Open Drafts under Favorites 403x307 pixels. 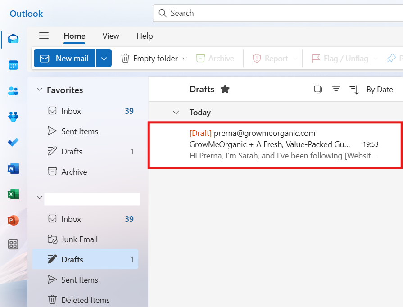click(x=85, y=152)
